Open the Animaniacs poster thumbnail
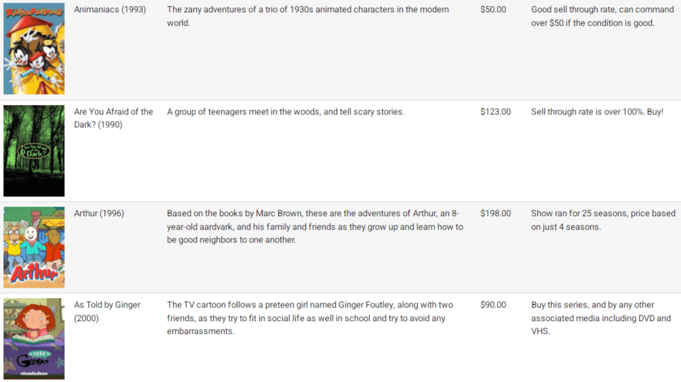 click(34, 49)
